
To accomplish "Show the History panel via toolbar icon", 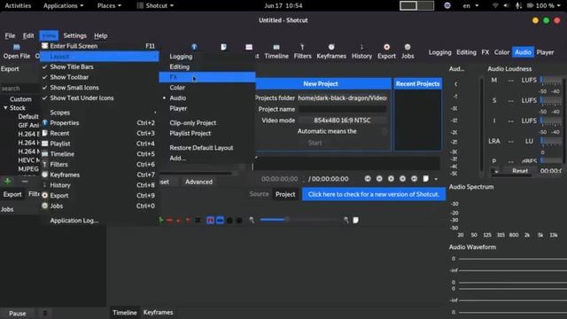I will 361,47.
